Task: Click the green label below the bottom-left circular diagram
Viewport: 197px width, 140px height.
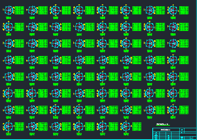Action: click(8, 134)
